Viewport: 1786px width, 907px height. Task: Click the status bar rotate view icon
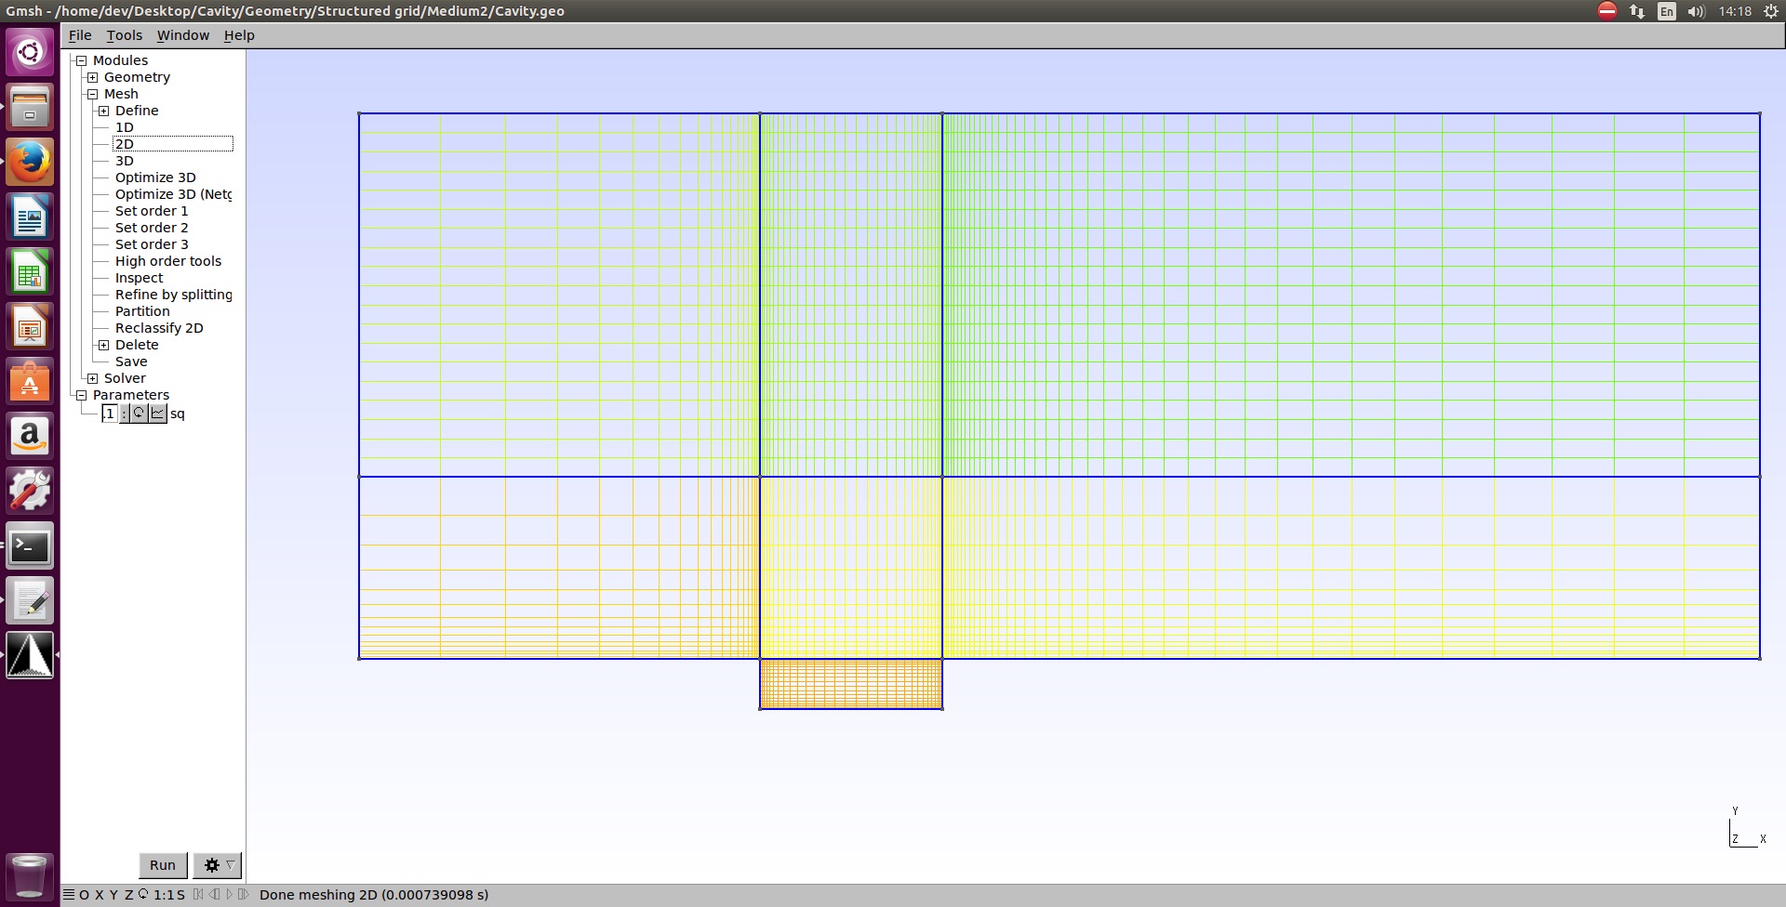(x=143, y=895)
